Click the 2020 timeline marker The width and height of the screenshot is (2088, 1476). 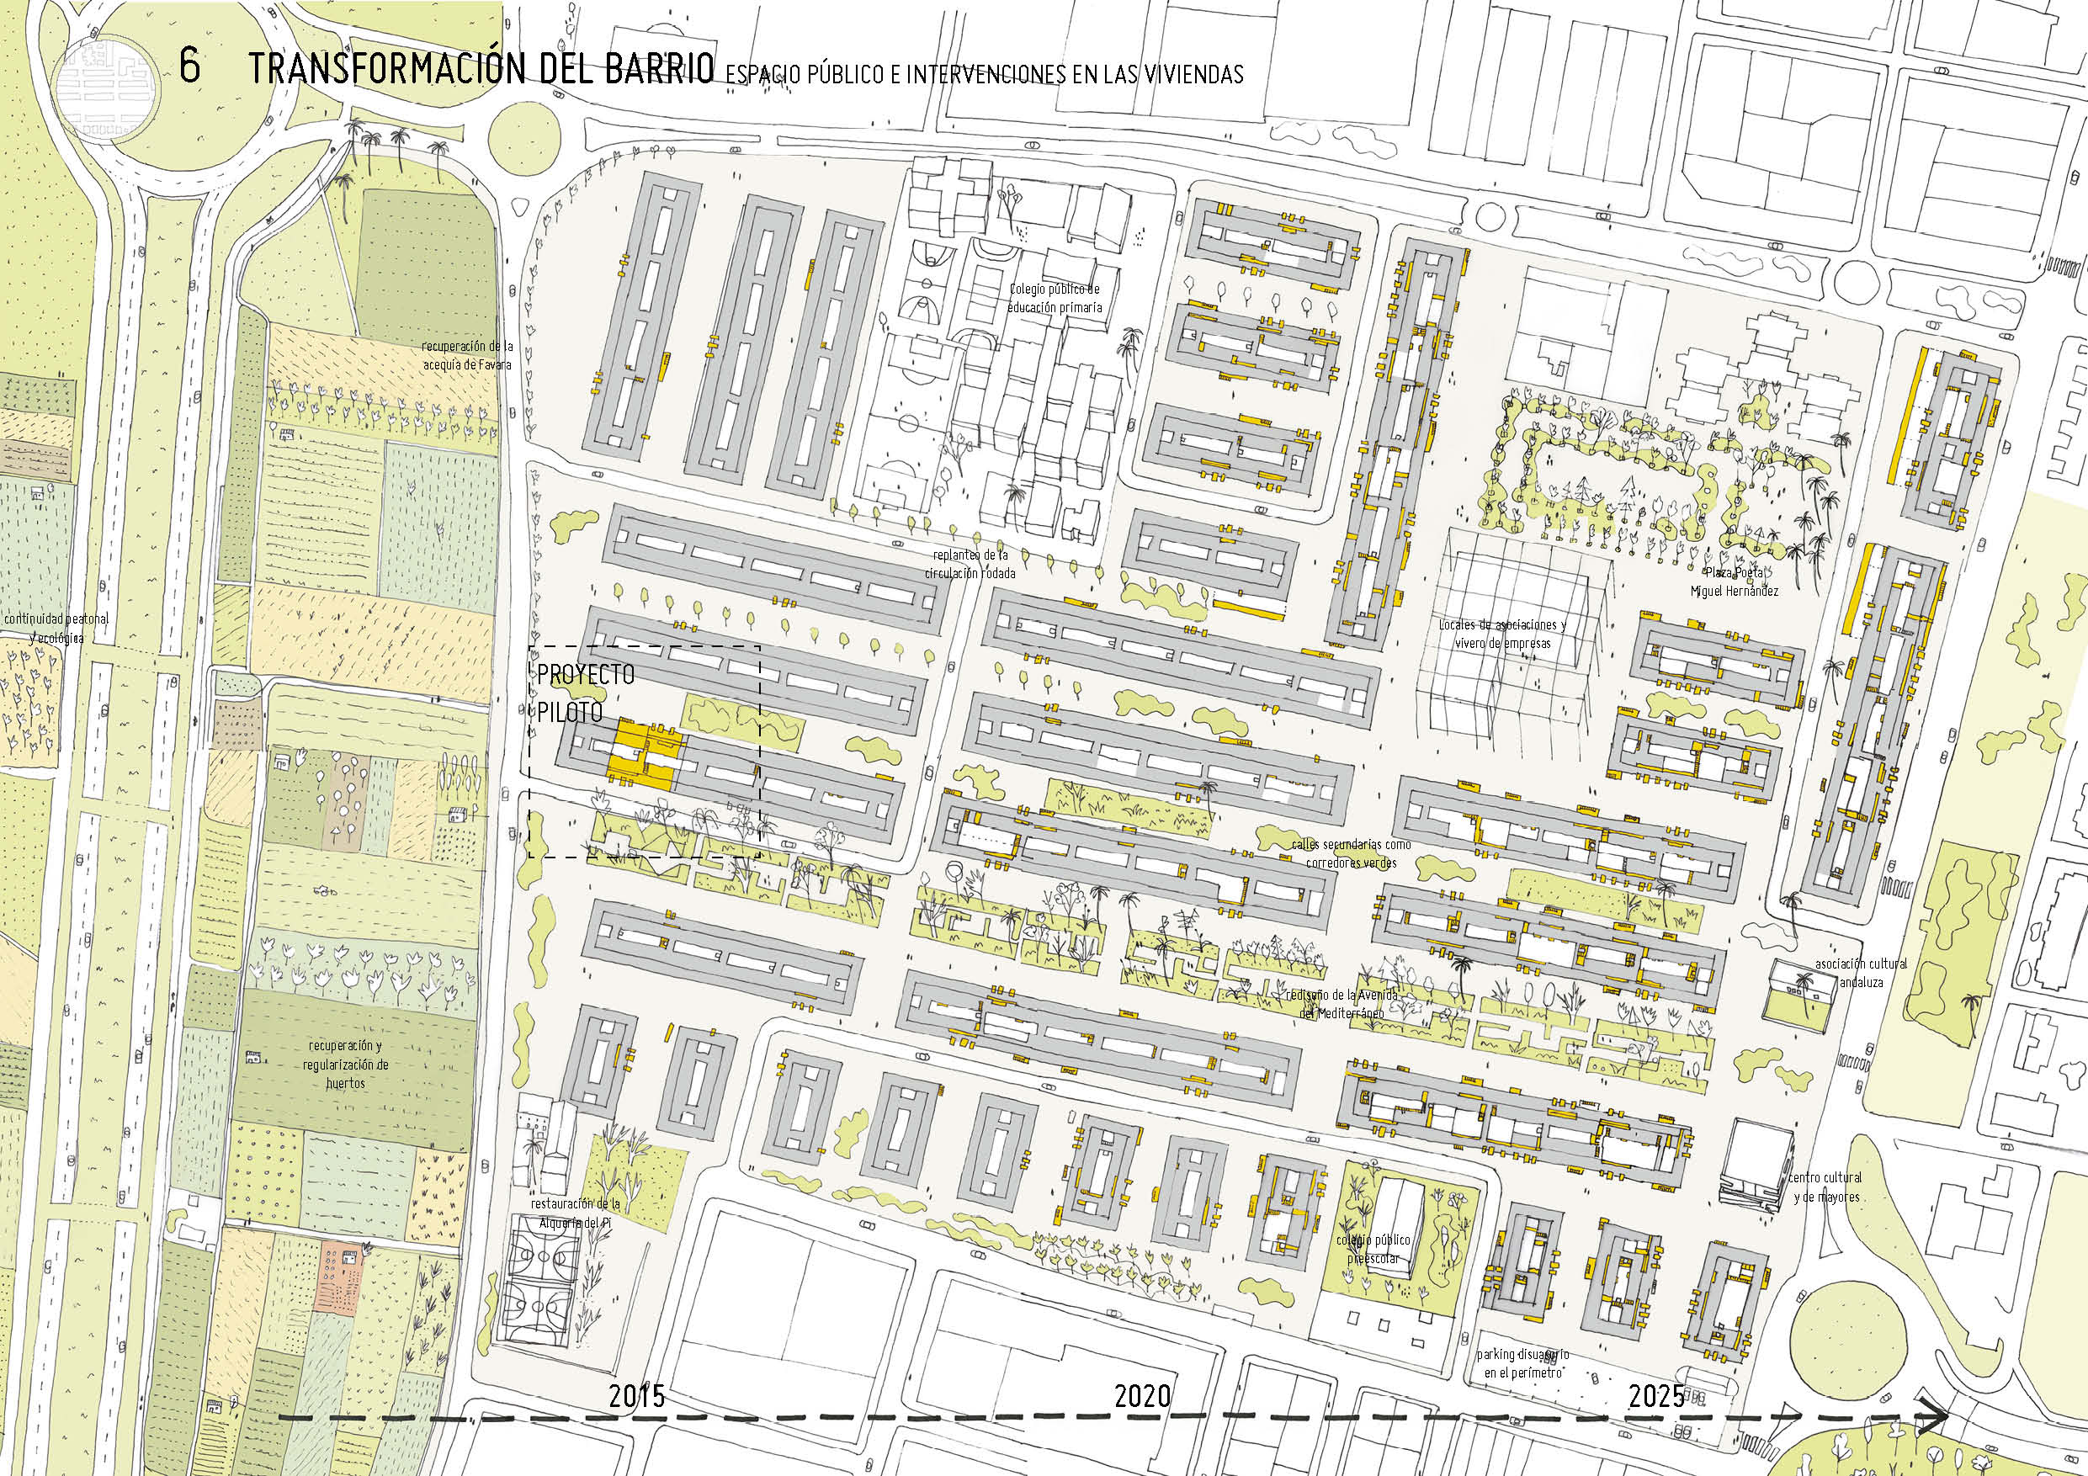[x=1143, y=1395]
